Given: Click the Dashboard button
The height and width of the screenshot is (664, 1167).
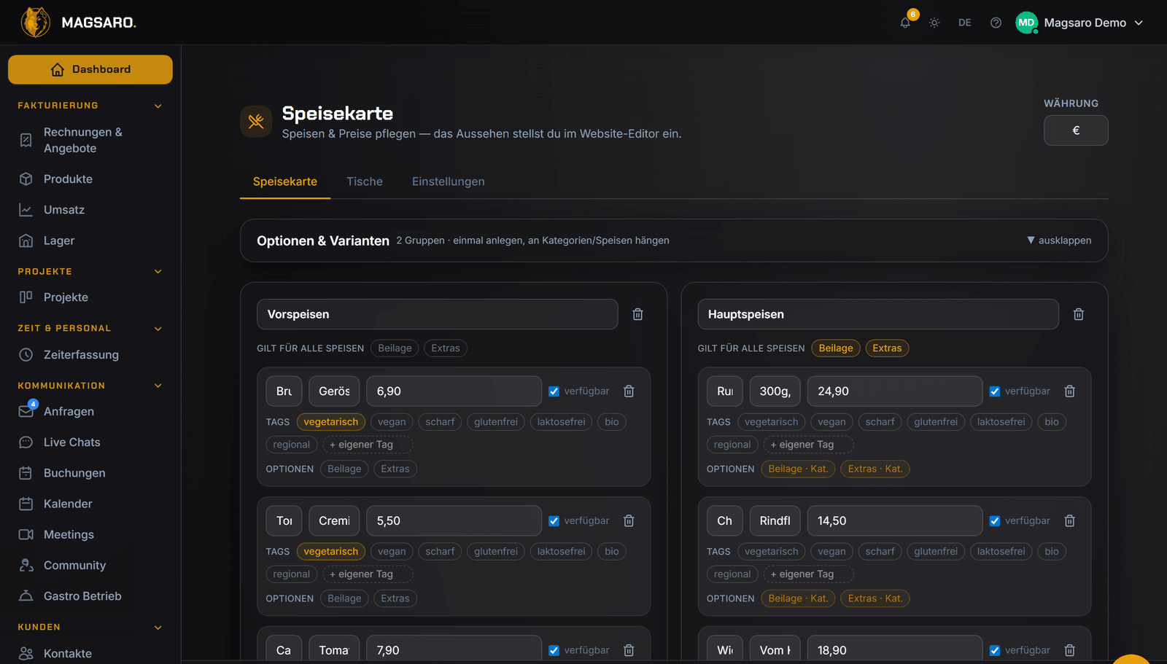Looking at the screenshot, I should [x=90, y=69].
